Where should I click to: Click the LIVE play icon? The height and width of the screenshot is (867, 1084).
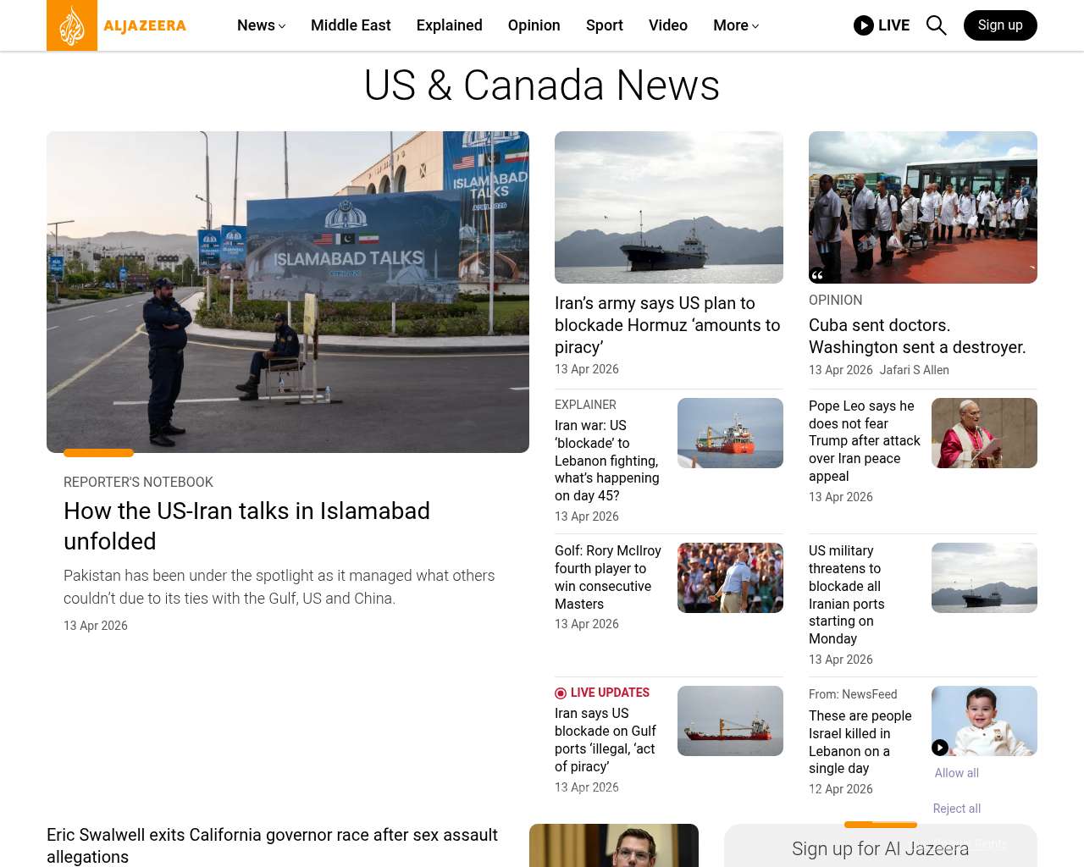(863, 25)
